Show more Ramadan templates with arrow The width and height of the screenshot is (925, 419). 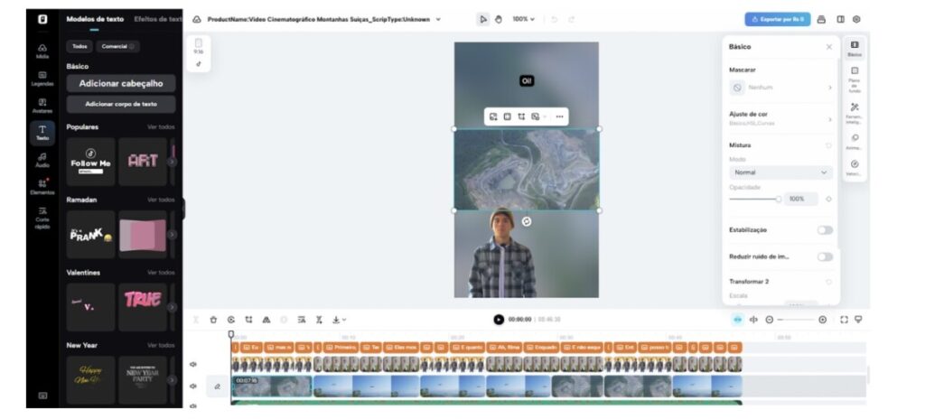click(172, 234)
